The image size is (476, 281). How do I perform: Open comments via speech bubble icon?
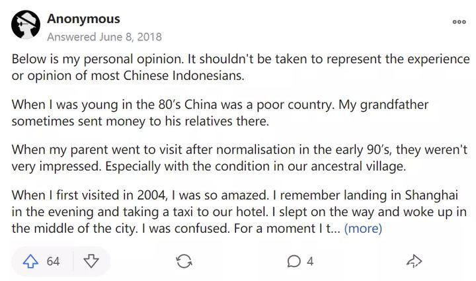(x=294, y=261)
